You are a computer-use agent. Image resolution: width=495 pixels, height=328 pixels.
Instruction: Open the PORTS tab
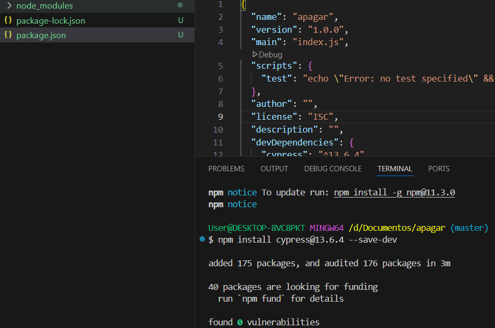[x=439, y=169]
